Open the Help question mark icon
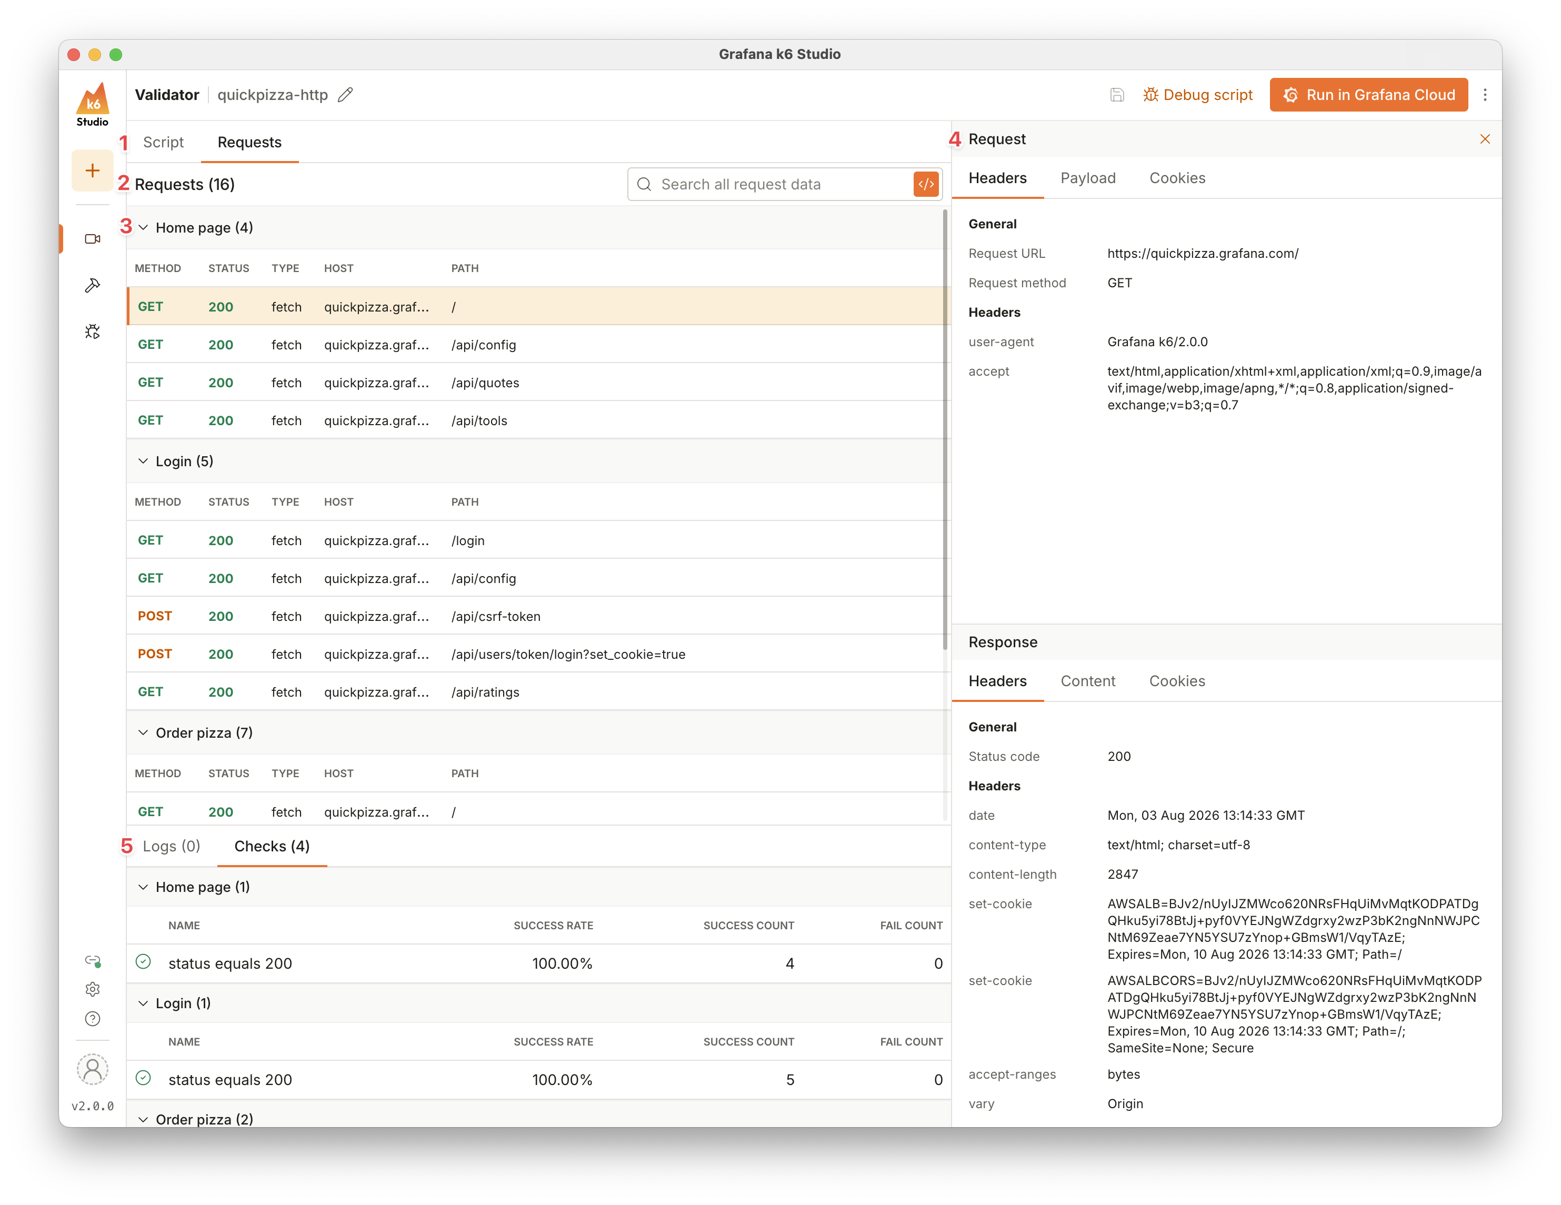The width and height of the screenshot is (1561, 1205). (x=92, y=1018)
